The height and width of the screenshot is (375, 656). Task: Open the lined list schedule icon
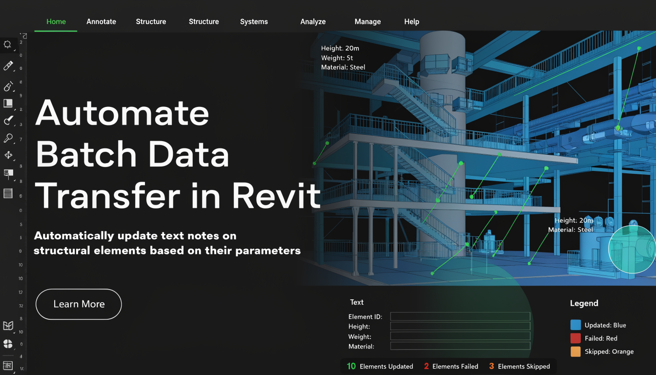click(x=8, y=193)
